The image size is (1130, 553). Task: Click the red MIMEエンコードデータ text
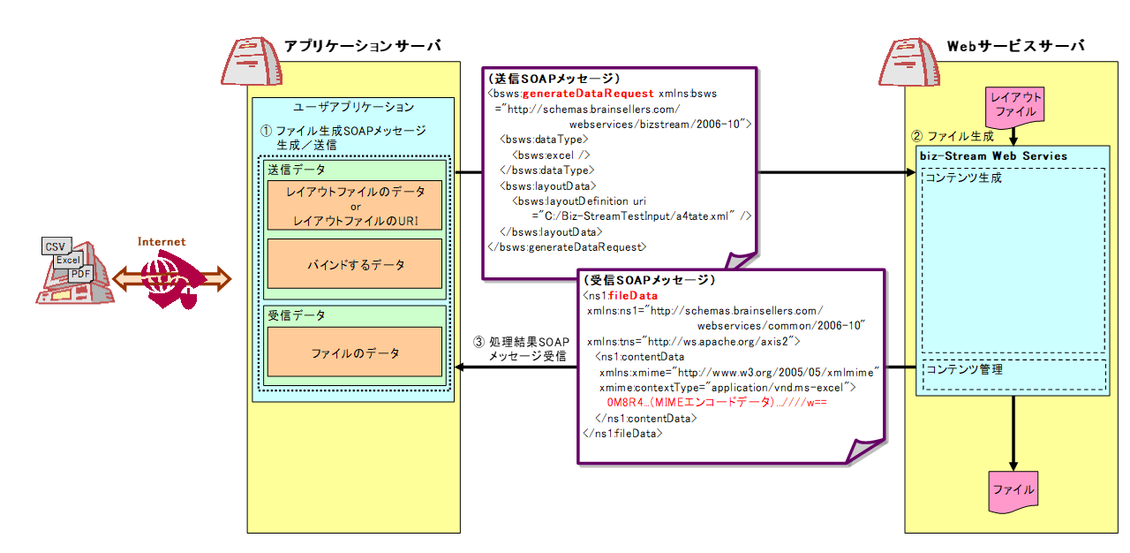coord(716,402)
